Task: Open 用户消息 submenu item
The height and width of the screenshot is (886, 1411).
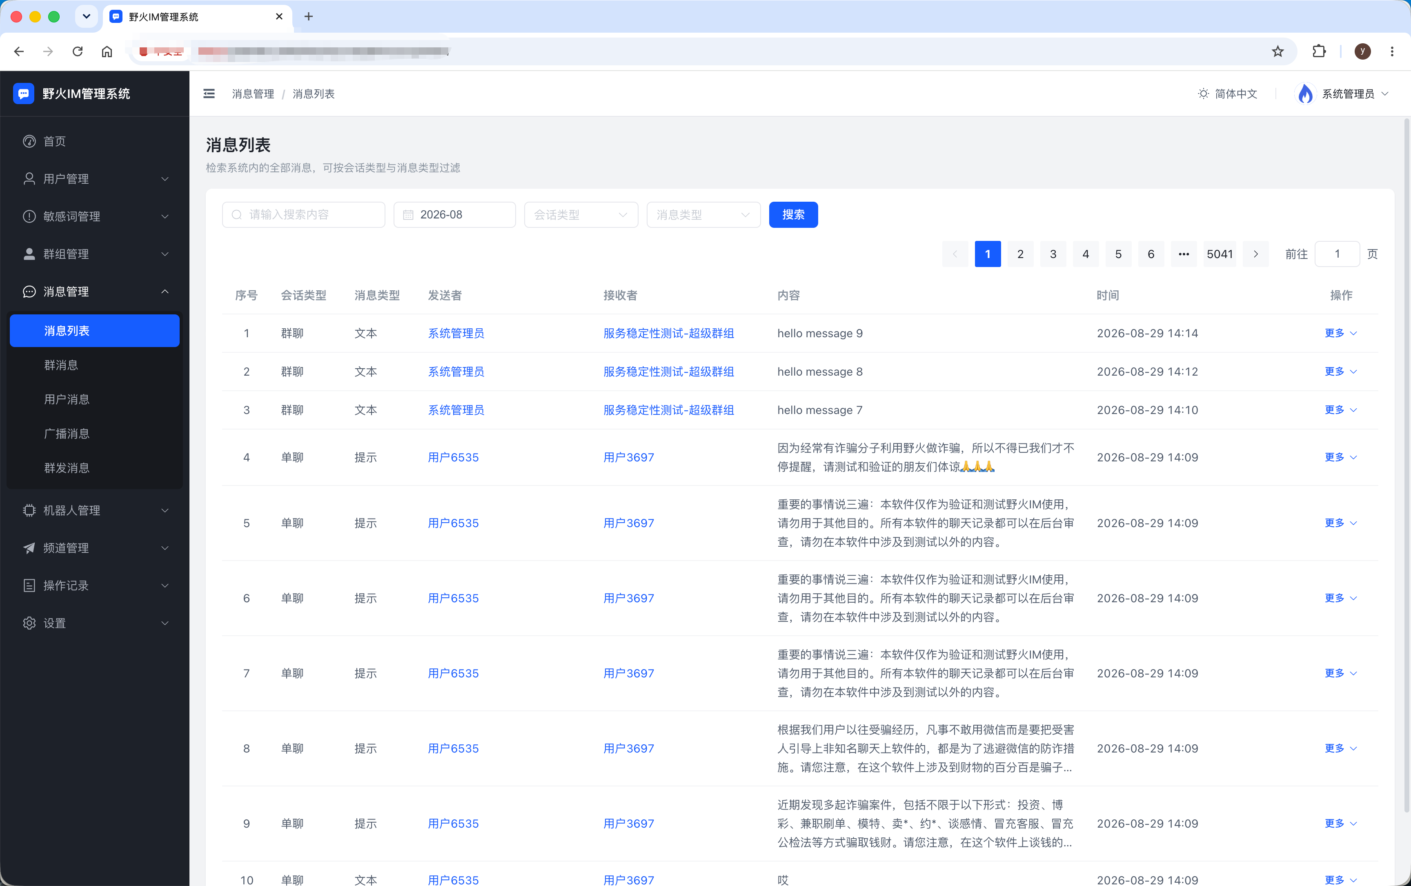Action: (94, 399)
